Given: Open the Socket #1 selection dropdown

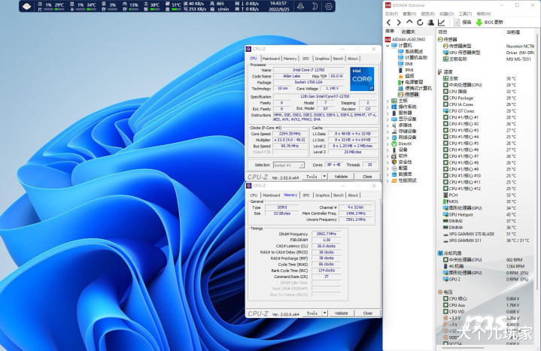Looking at the screenshot, I should click(x=289, y=165).
